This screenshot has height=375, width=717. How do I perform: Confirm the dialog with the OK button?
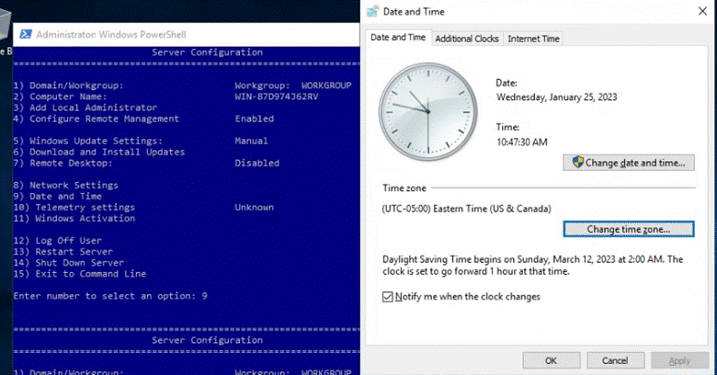click(552, 361)
